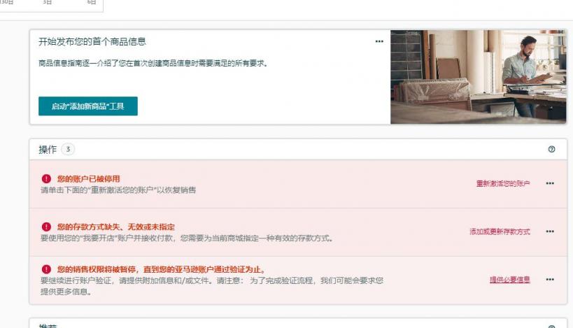The width and height of the screenshot is (573, 328).
Task: Open the help icon in the 操作 panel header
Action: [552, 149]
